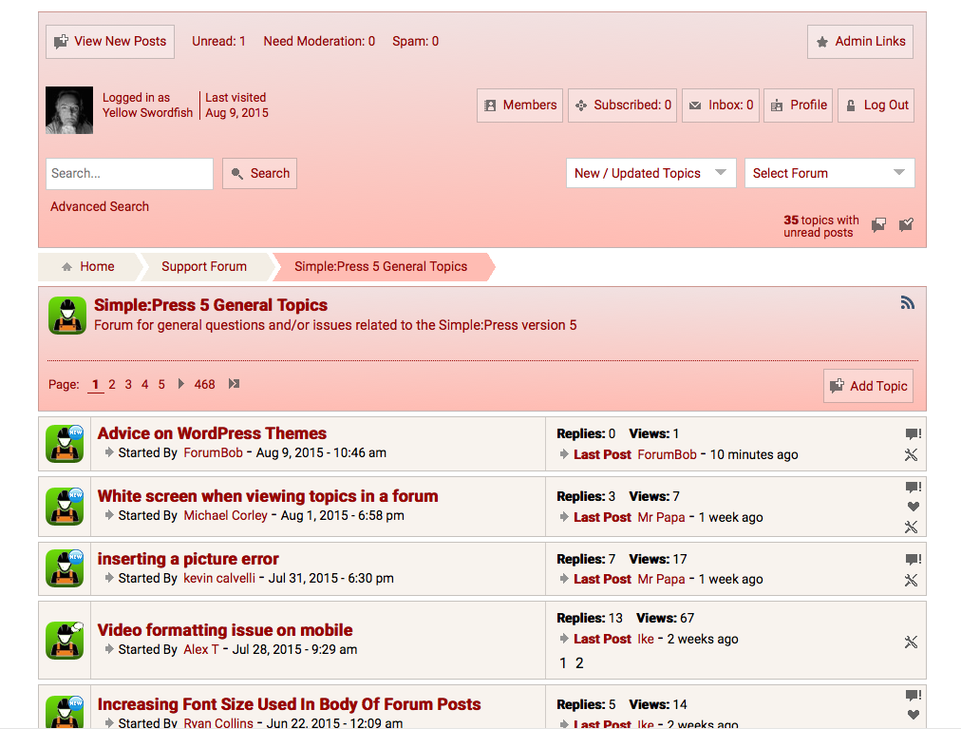Screen dimensions: 961x729
Task: Click heart icon on White screen topic row
Action: (914, 507)
